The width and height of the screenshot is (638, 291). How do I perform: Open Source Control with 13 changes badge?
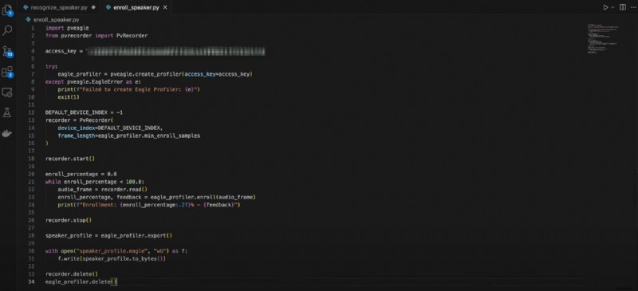coord(7,51)
